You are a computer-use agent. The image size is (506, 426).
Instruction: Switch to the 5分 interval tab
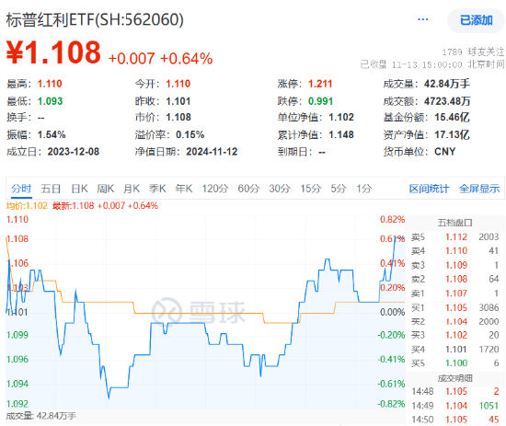coord(339,189)
